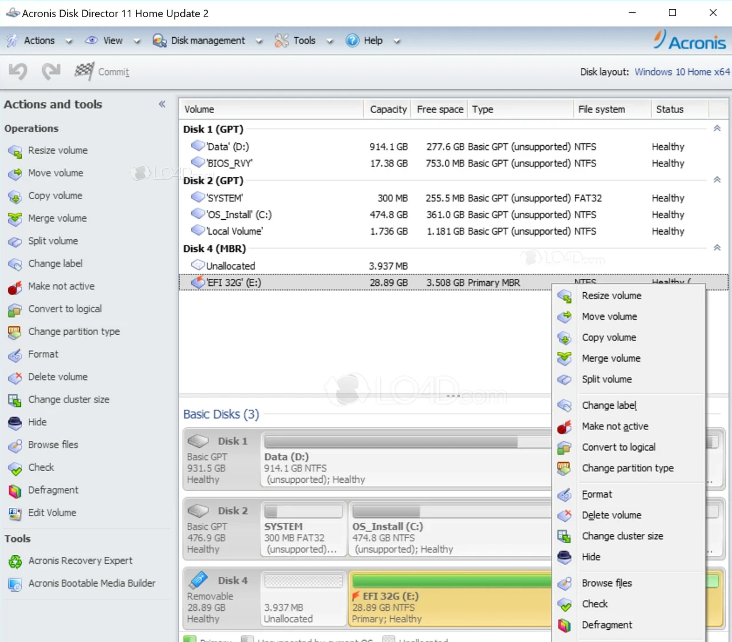Click the Disk management menu label
Screen dimensions: 732x642
click(x=208, y=41)
